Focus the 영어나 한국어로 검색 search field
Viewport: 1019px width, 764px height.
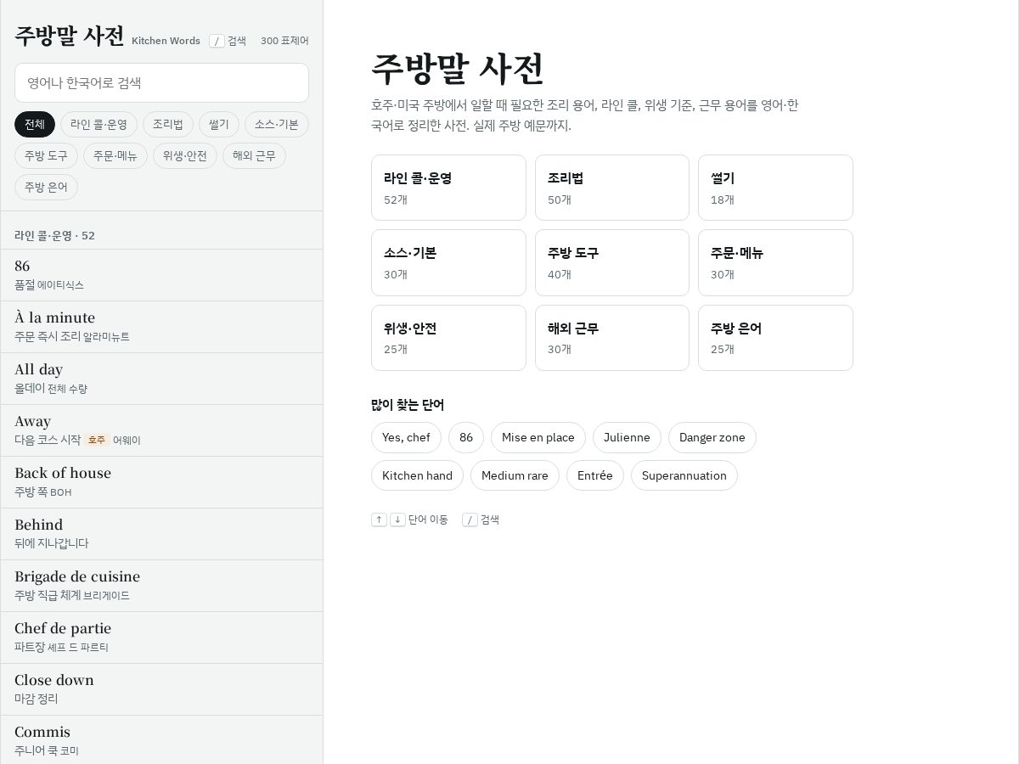pyautogui.click(x=161, y=82)
